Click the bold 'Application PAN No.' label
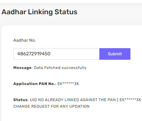142x121 pixels. [x=34, y=84]
